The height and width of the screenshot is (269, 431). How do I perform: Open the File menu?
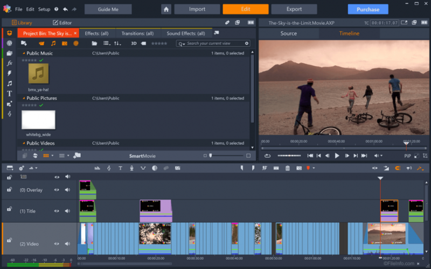[19, 9]
